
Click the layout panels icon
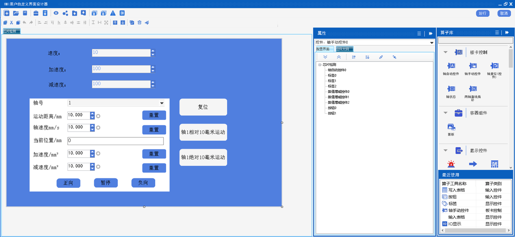point(122,13)
